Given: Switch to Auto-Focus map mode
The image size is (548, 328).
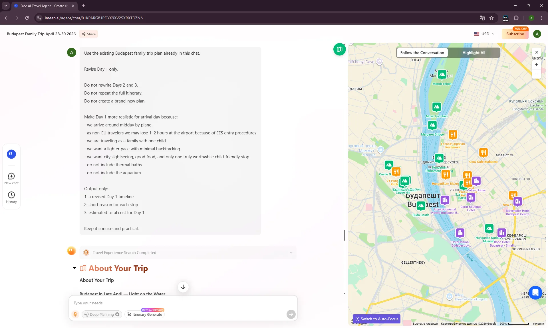Looking at the screenshot, I should (376, 319).
